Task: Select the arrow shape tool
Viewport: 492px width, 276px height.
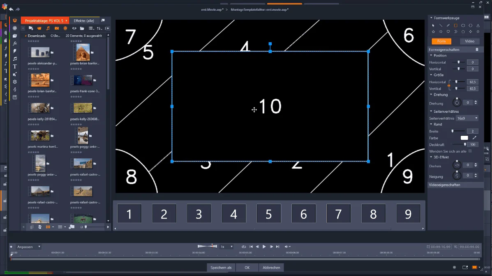Action: click(441, 32)
